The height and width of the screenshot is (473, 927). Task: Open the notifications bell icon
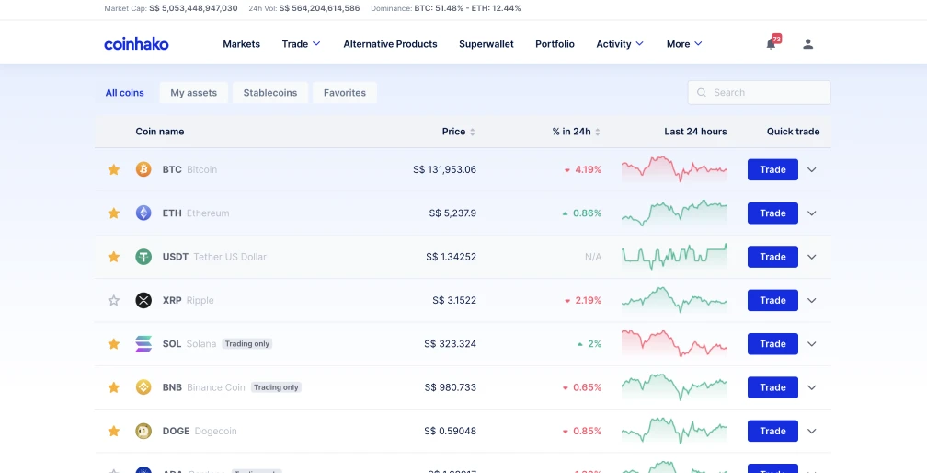coord(771,44)
